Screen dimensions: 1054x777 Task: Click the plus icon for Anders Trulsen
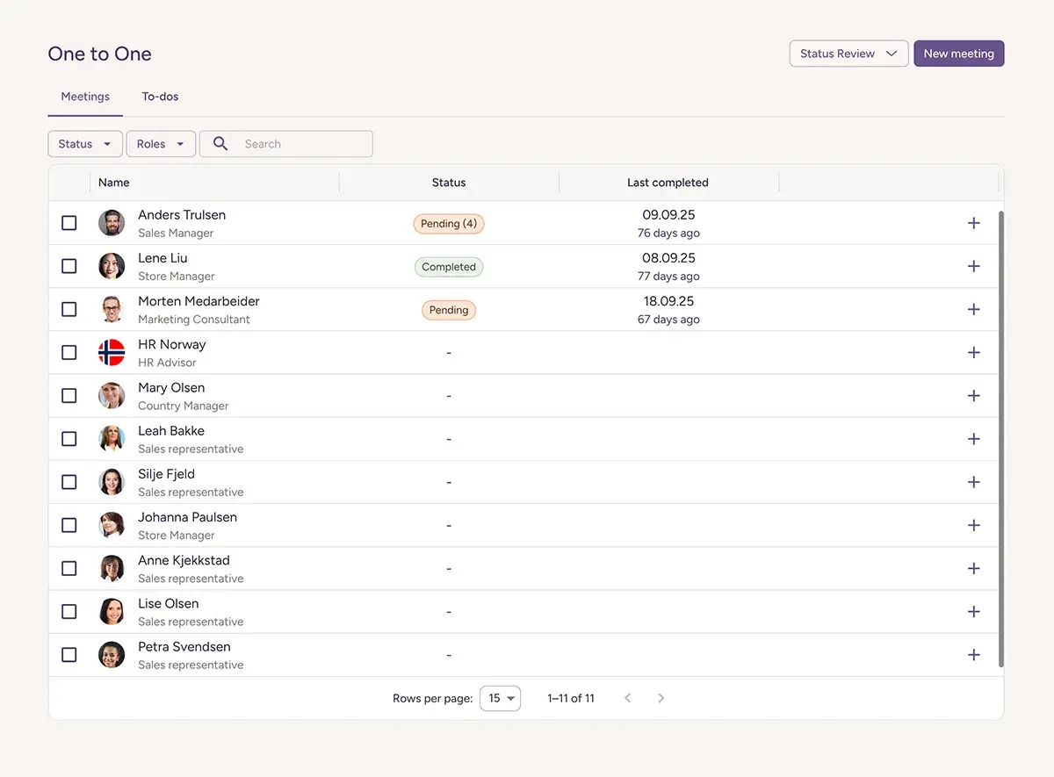click(x=973, y=223)
